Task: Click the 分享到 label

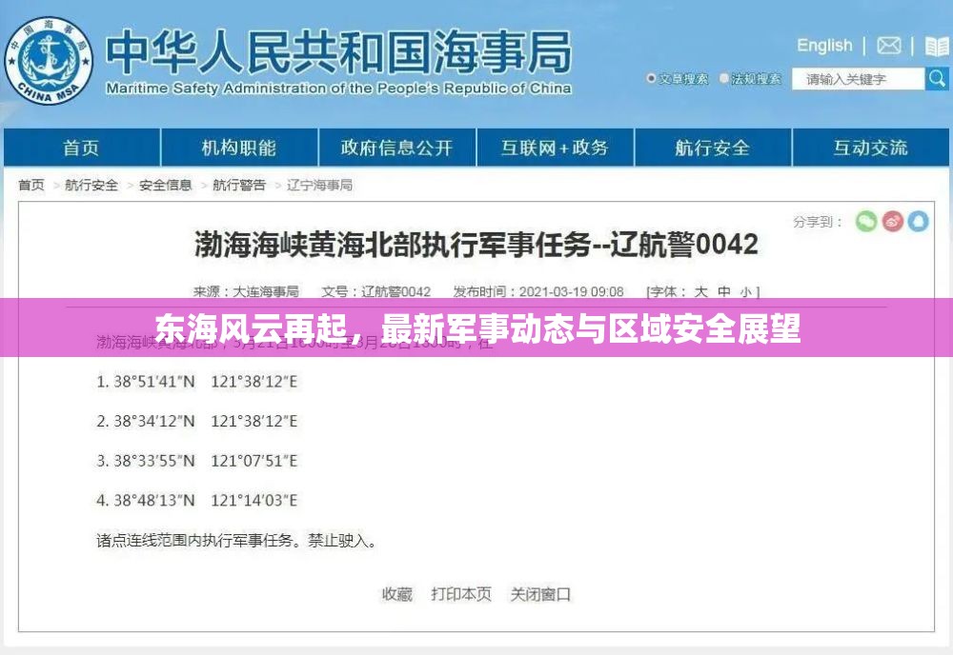Action: (x=818, y=222)
